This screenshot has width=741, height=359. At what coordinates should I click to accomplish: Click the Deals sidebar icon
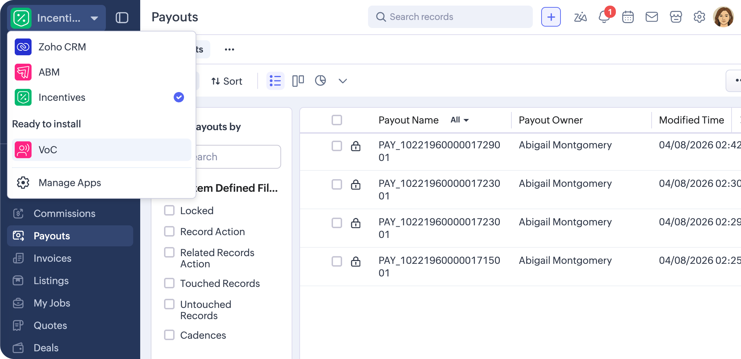tap(18, 348)
